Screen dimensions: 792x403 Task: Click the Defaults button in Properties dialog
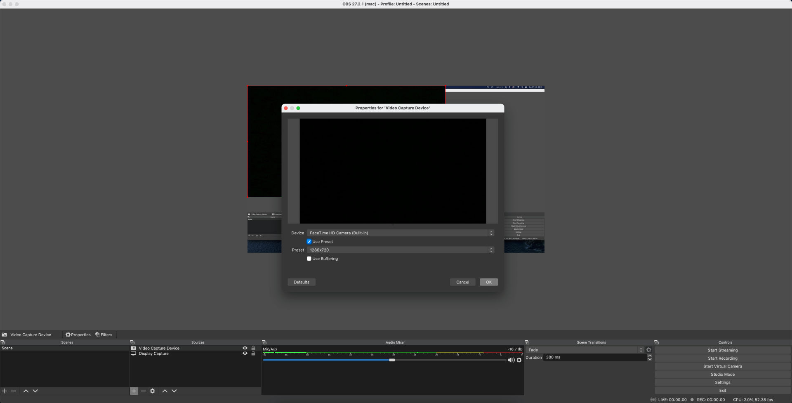click(x=302, y=282)
